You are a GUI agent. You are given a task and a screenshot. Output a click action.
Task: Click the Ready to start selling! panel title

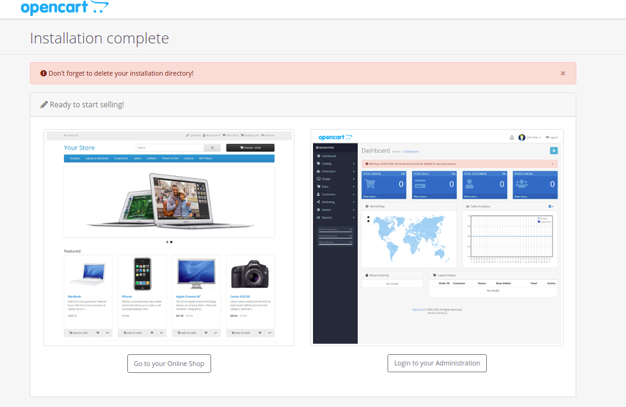87,105
